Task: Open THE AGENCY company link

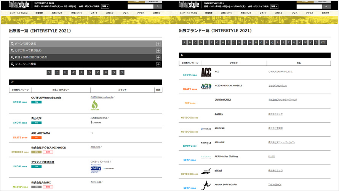Action: [275, 185]
